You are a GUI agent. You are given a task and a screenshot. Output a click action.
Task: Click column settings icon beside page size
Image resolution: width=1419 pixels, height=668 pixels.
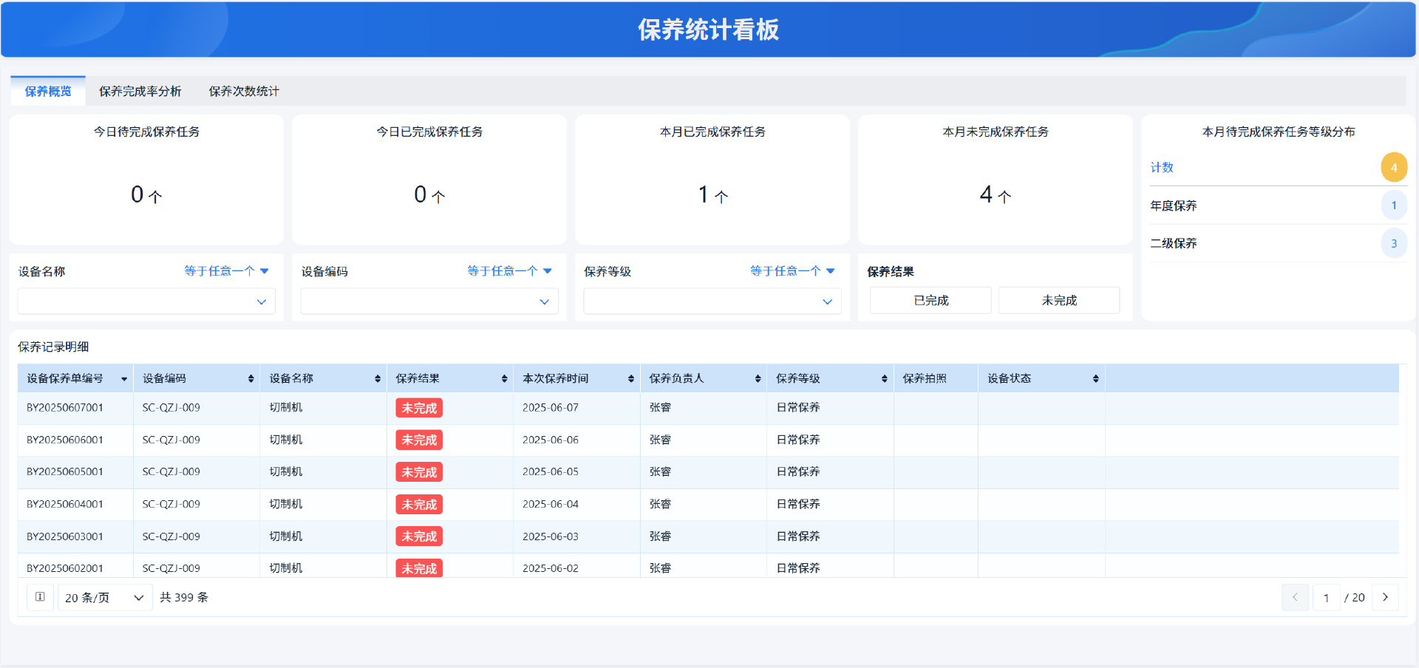(x=40, y=597)
